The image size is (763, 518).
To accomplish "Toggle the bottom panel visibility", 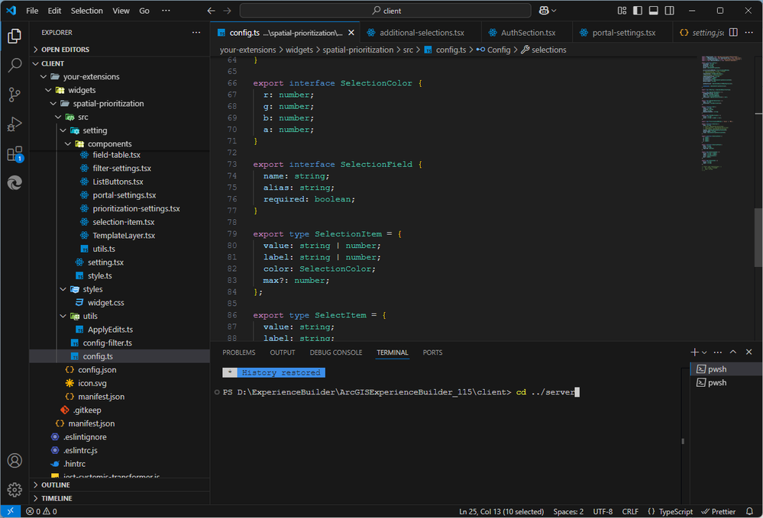I will pos(654,11).
